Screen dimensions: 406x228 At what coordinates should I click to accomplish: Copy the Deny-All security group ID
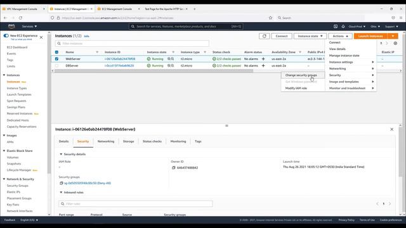coord(61,183)
